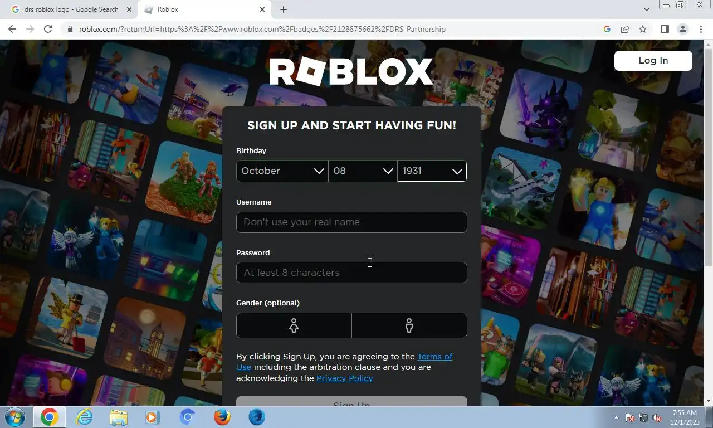Open the clock showing 7:55 AM
This screenshot has height=428, width=713.
click(685, 417)
